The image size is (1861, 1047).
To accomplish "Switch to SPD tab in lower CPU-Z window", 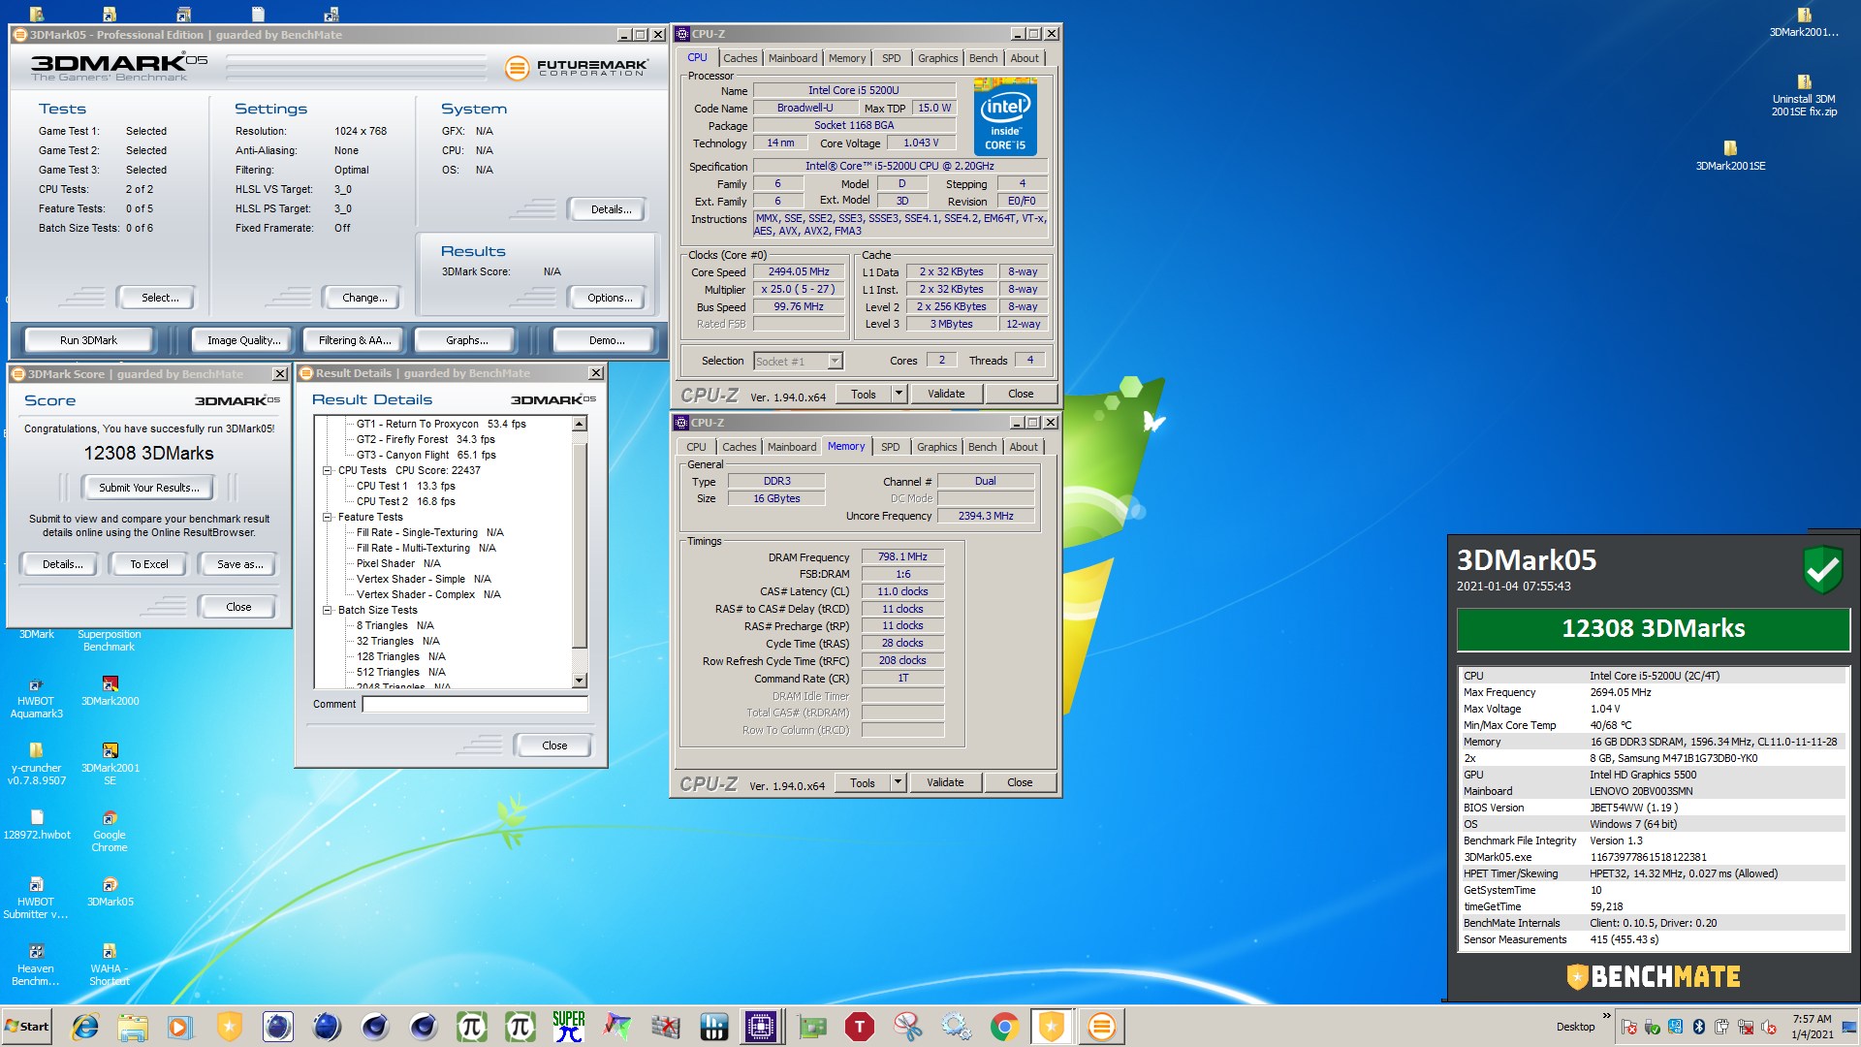I will click(890, 447).
